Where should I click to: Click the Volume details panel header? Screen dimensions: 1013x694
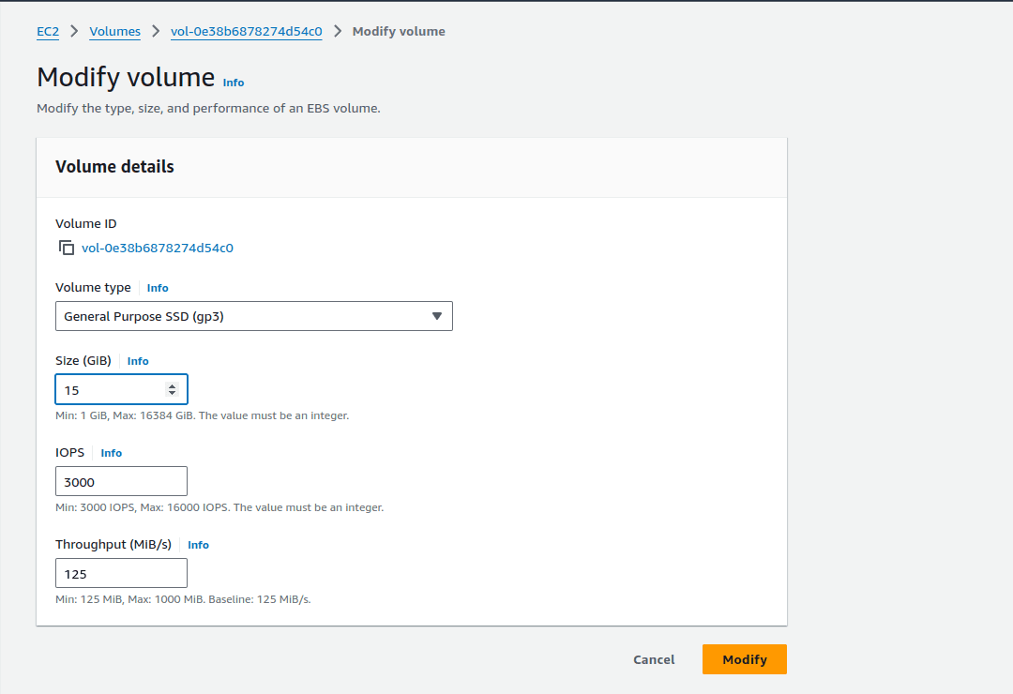[411, 167]
